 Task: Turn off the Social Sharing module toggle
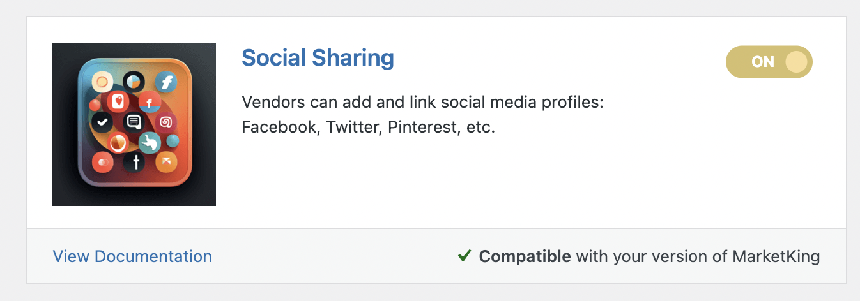(x=769, y=62)
